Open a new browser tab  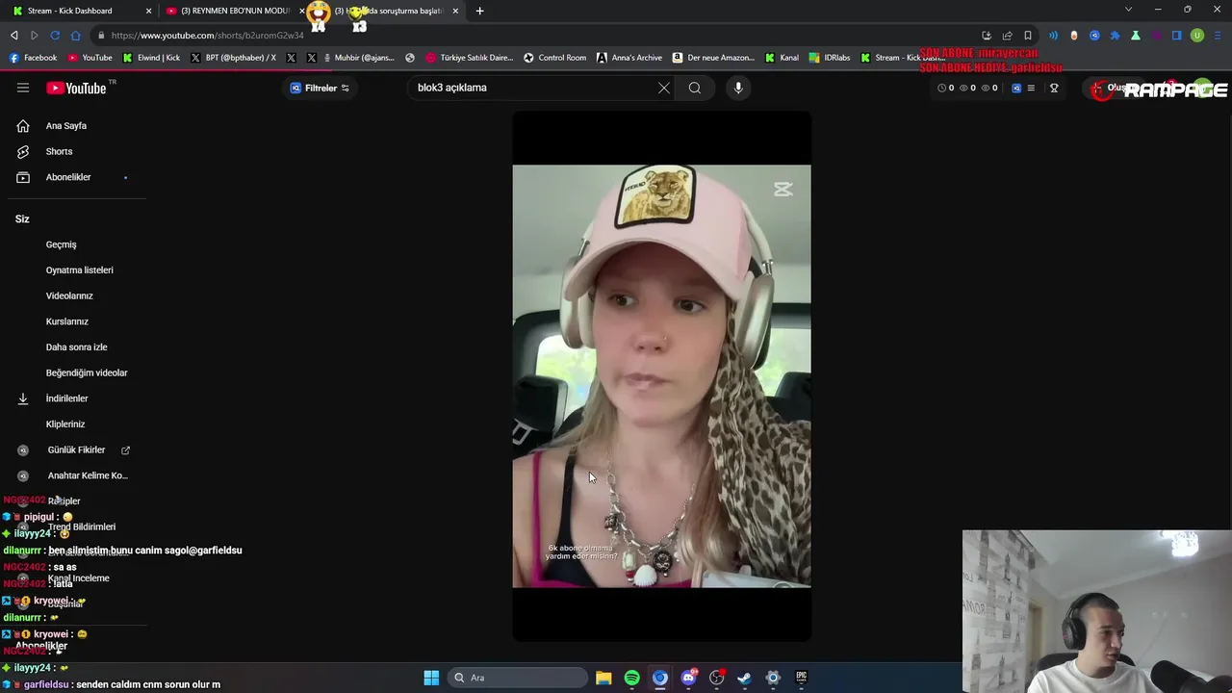[479, 11]
